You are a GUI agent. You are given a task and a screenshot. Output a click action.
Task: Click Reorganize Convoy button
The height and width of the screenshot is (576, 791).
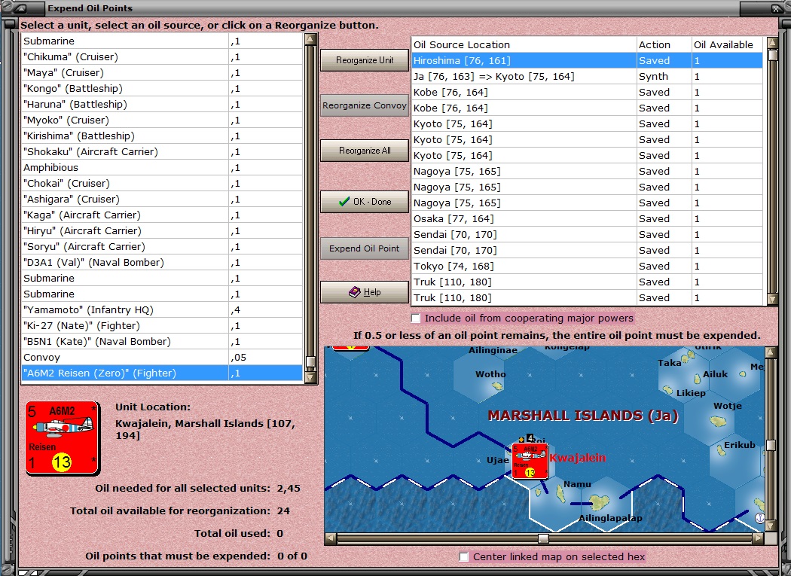364,105
